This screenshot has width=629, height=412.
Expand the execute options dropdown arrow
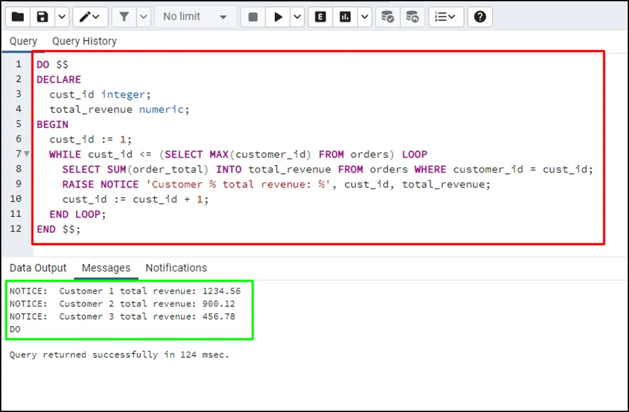(297, 17)
